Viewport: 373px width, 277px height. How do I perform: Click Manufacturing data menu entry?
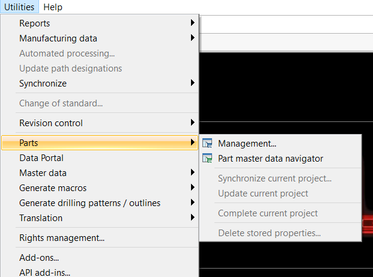tap(100, 38)
